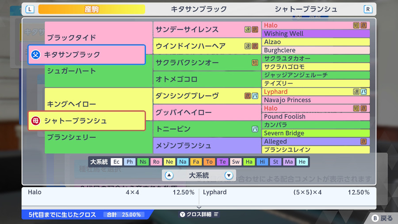Click 短 icon on サクラバクシンオー
398x224 pixels.
point(255,63)
